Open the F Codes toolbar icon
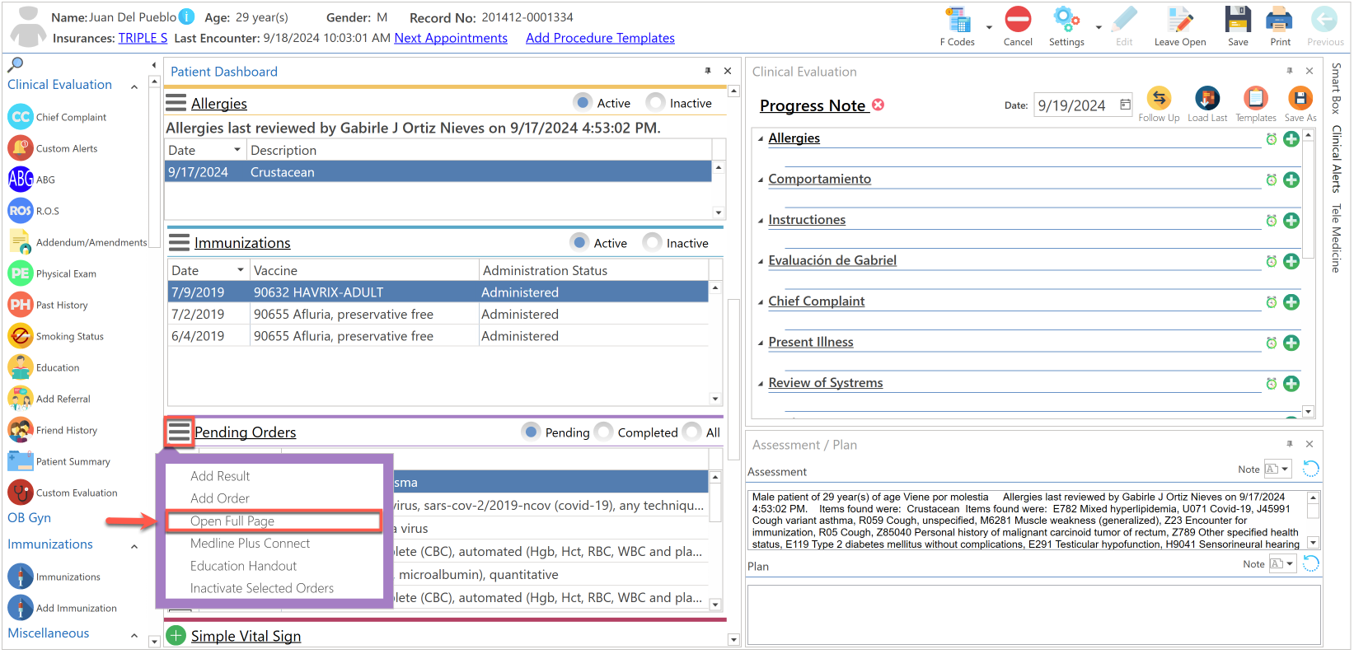This screenshot has height=654, width=1354. click(957, 20)
